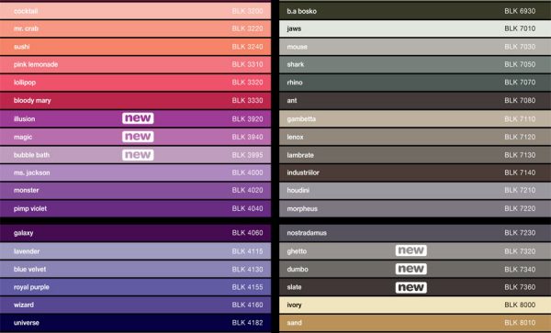The height and width of the screenshot is (333, 551).
Task: Click the BLK 7230 code for nostradamus
Action: click(x=520, y=233)
